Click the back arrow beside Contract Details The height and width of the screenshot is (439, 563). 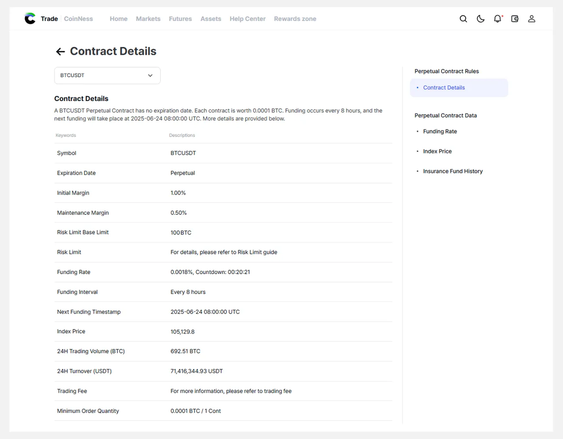pyautogui.click(x=60, y=52)
